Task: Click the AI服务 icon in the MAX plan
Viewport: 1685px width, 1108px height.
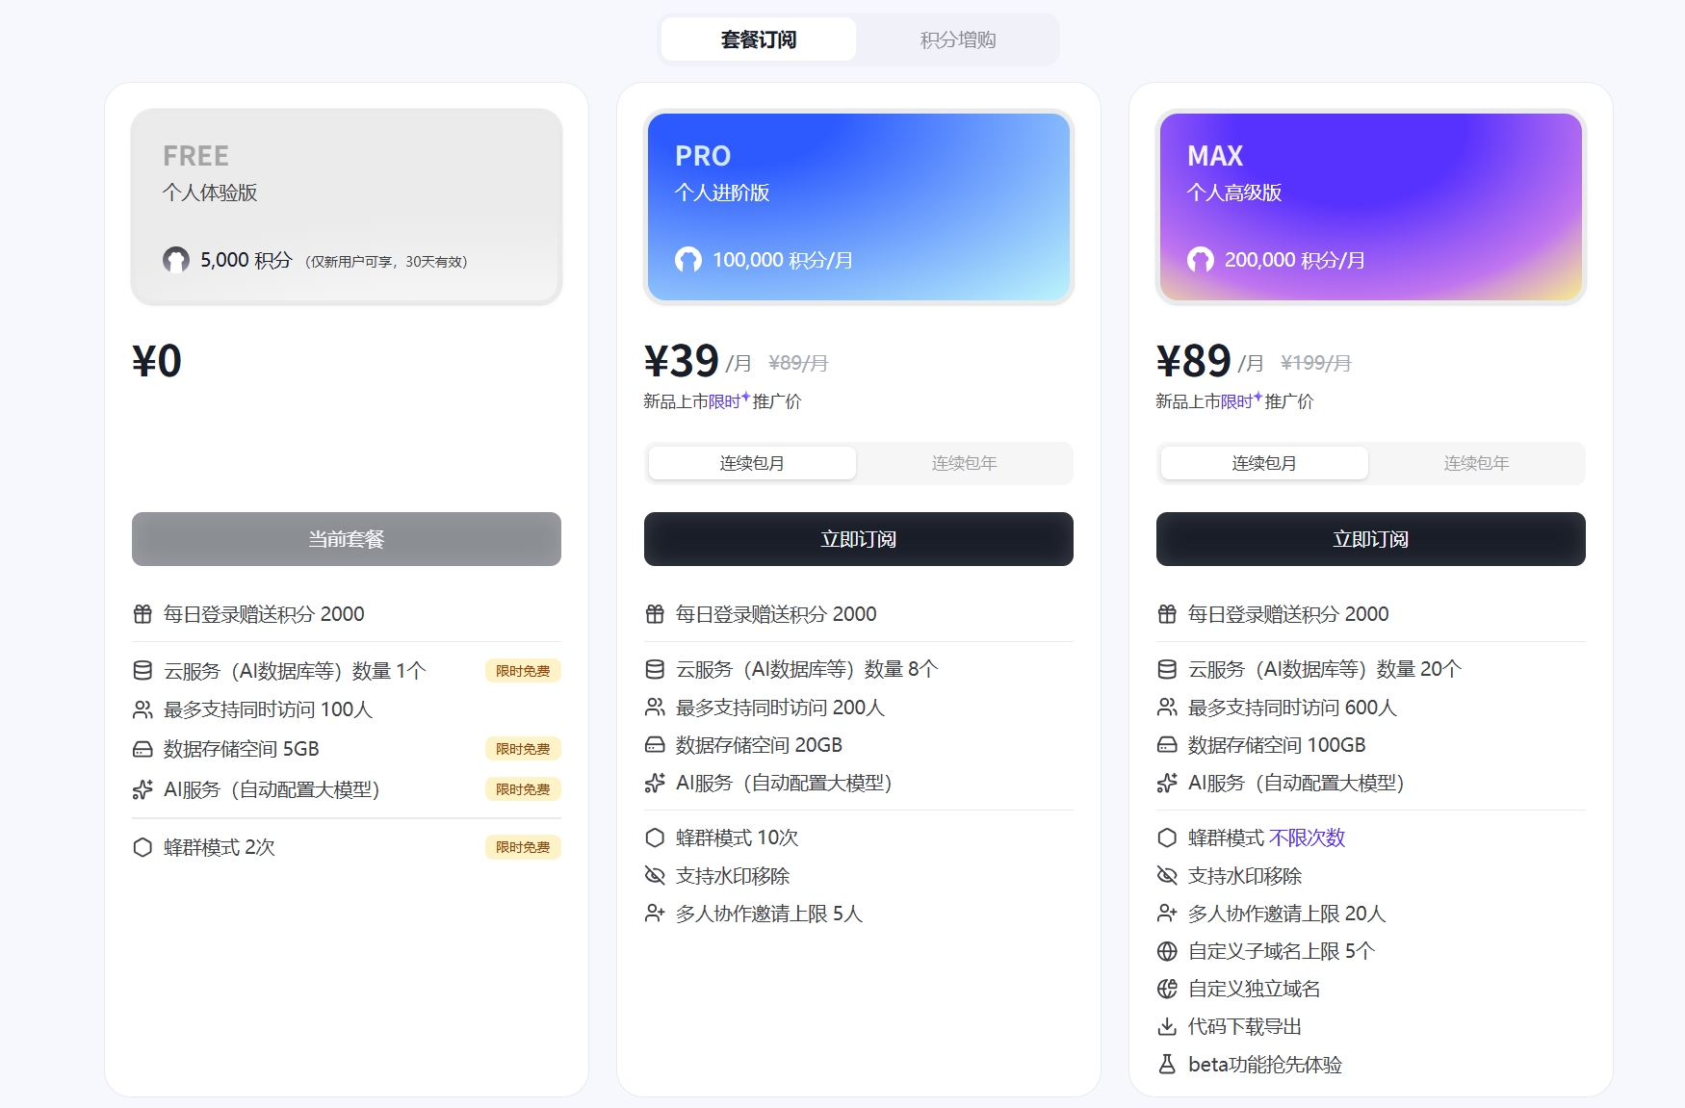Action: click(x=1166, y=783)
